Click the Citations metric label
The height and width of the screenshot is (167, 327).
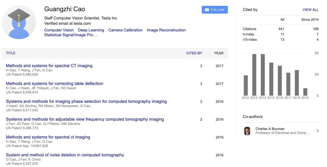pyautogui.click(x=250, y=29)
